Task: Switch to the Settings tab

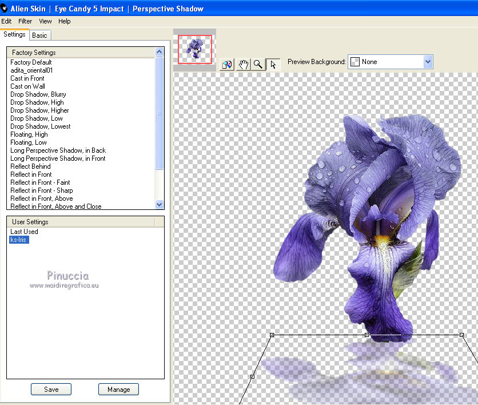Action: (x=14, y=34)
